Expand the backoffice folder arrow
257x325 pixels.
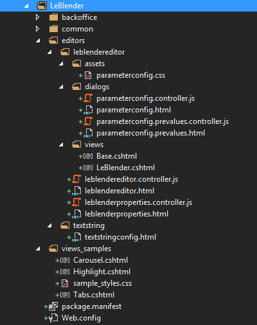tap(38, 17)
